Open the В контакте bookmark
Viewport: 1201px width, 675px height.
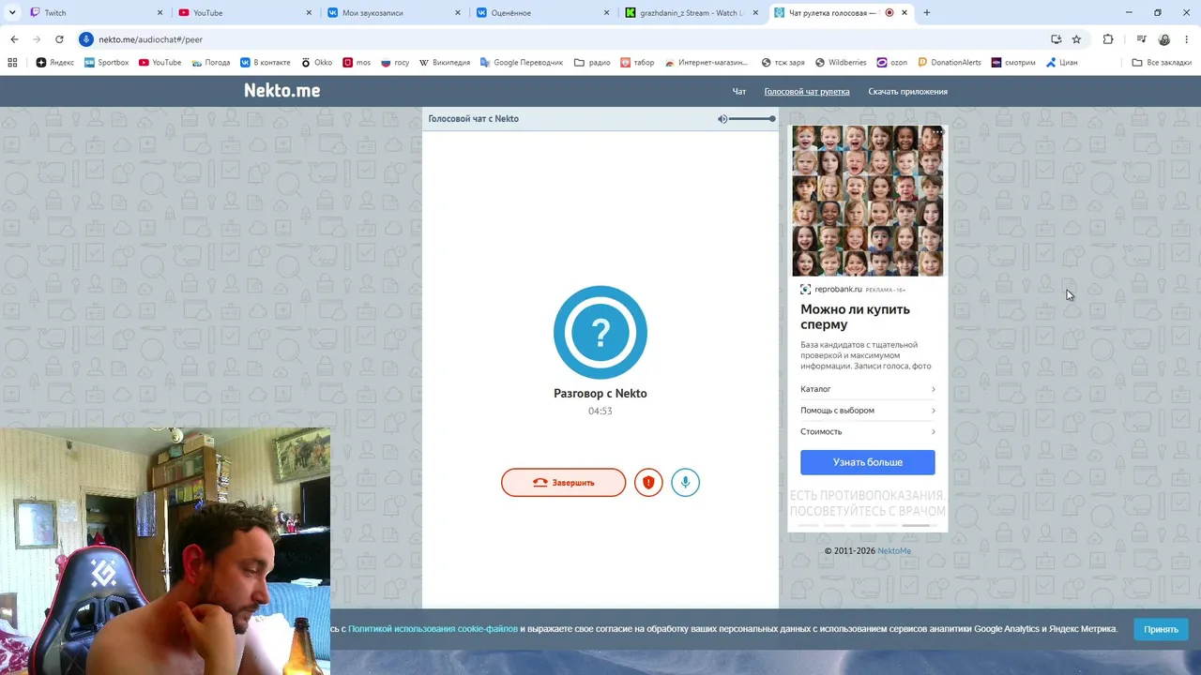(265, 63)
